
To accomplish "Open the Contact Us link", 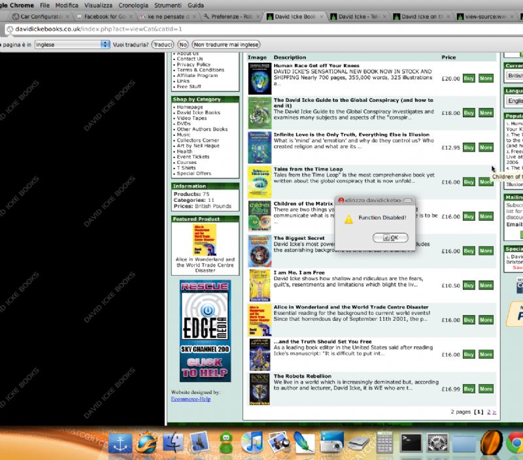I will click(190, 59).
